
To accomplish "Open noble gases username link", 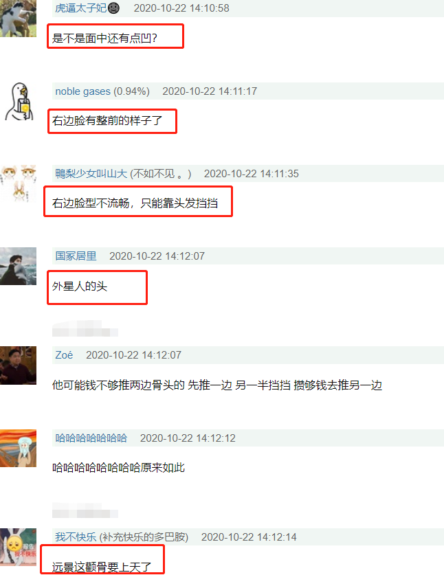I will pos(82,91).
